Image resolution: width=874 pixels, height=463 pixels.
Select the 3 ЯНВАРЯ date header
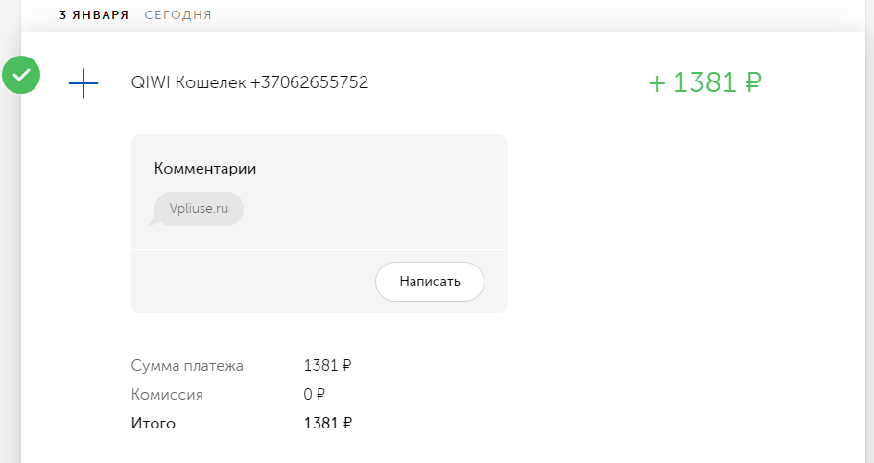[x=94, y=15]
